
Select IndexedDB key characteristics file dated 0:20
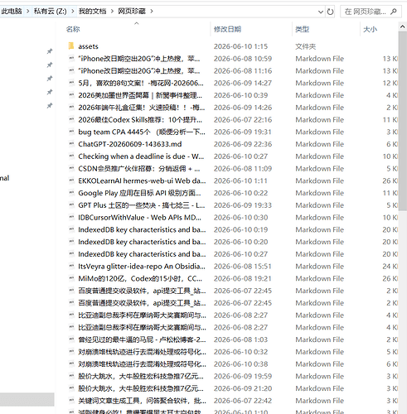(x=142, y=242)
